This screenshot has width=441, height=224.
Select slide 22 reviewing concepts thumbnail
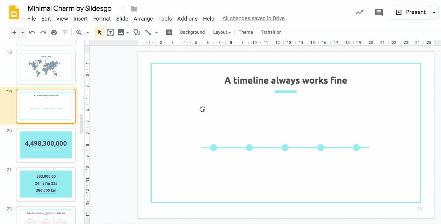coord(46,215)
